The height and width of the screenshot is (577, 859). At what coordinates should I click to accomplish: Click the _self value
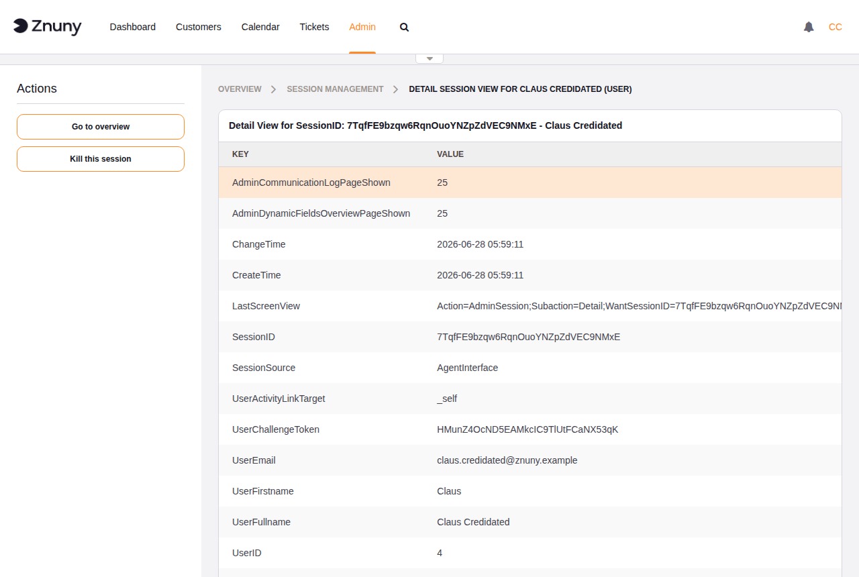coord(447,399)
